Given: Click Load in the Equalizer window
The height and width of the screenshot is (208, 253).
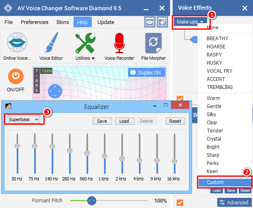Looking at the screenshot, I should [x=124, y=121].
